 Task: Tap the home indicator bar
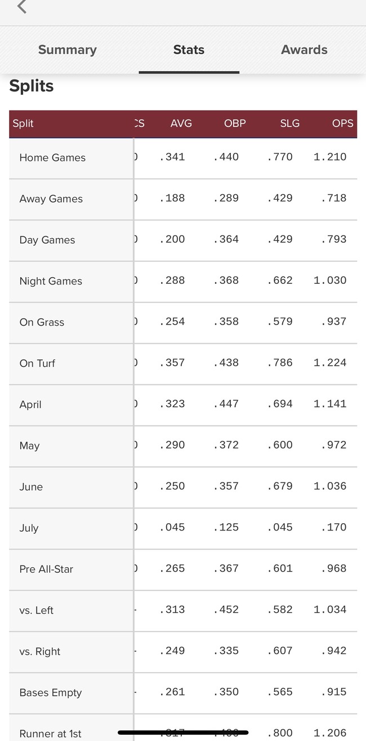tap(183, 733)
